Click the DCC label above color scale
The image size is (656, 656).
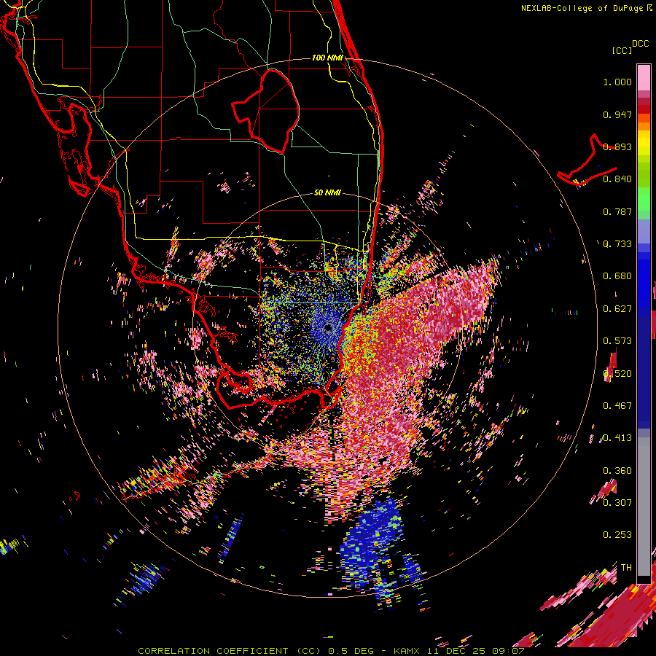pos(641,44)
